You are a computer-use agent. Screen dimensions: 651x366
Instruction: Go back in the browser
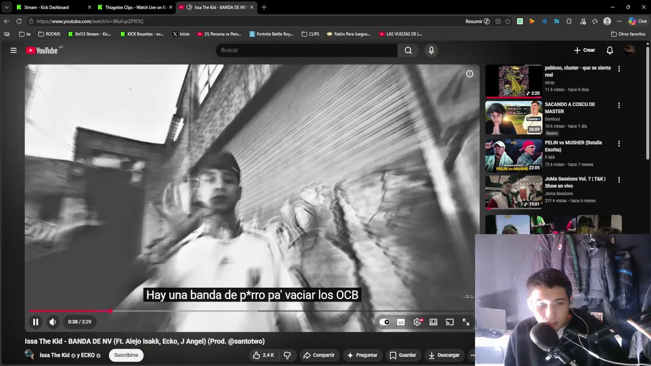(6, 21)
